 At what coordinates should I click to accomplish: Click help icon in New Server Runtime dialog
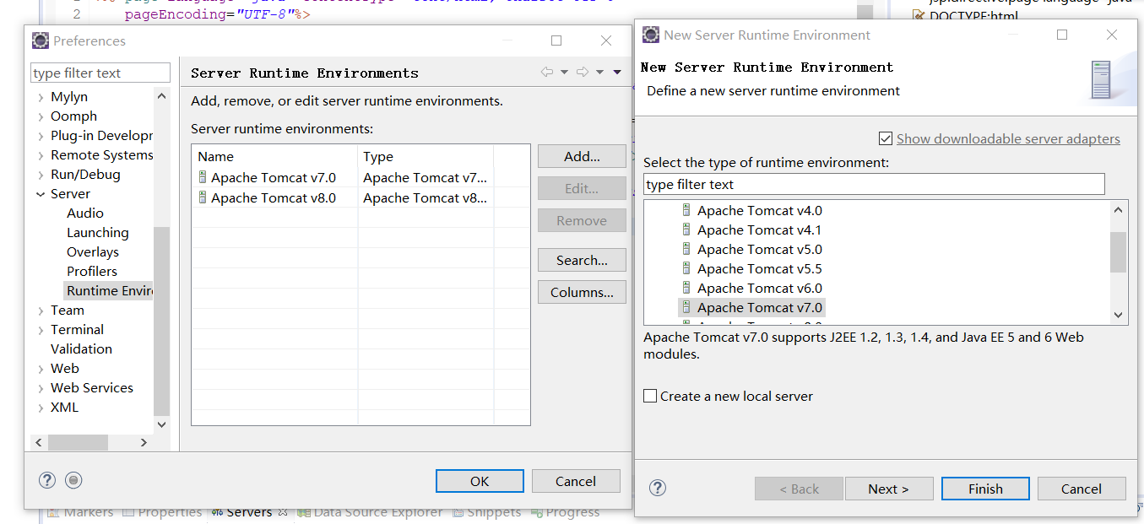[x=658, y=488]
